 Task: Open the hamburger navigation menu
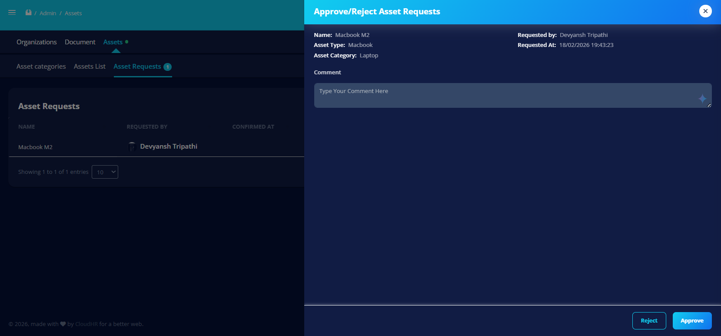point(12,13)
